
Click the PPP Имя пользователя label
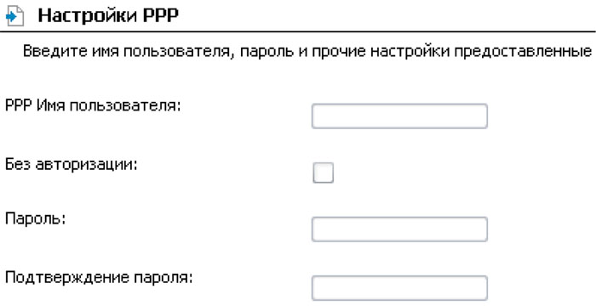(93, 106)
